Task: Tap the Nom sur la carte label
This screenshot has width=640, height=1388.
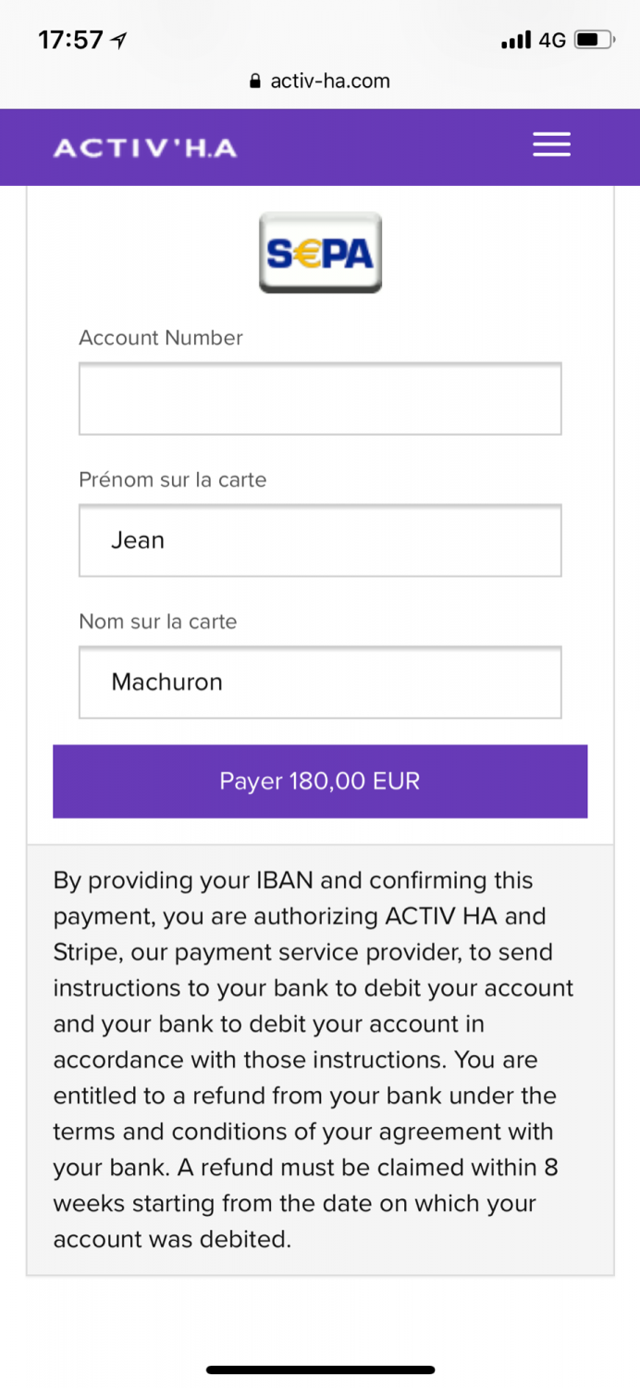Action: [158, 621]
